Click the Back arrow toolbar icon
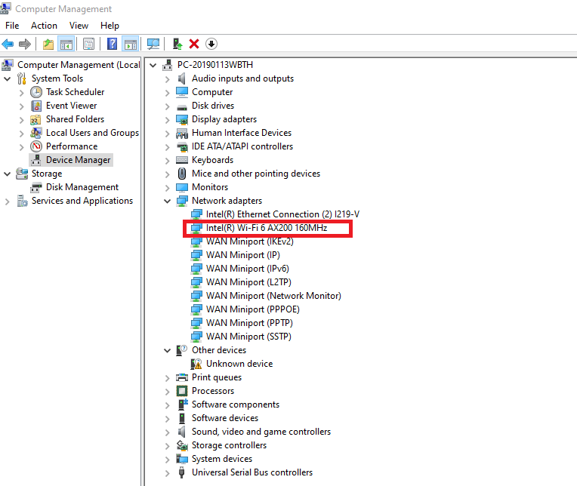 pyautogui.click(x=8, y=44)
